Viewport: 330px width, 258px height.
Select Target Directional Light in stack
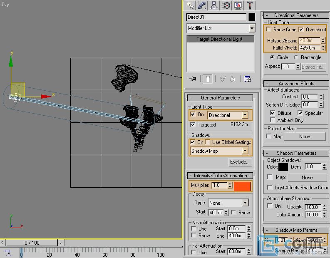pos(221,39)
